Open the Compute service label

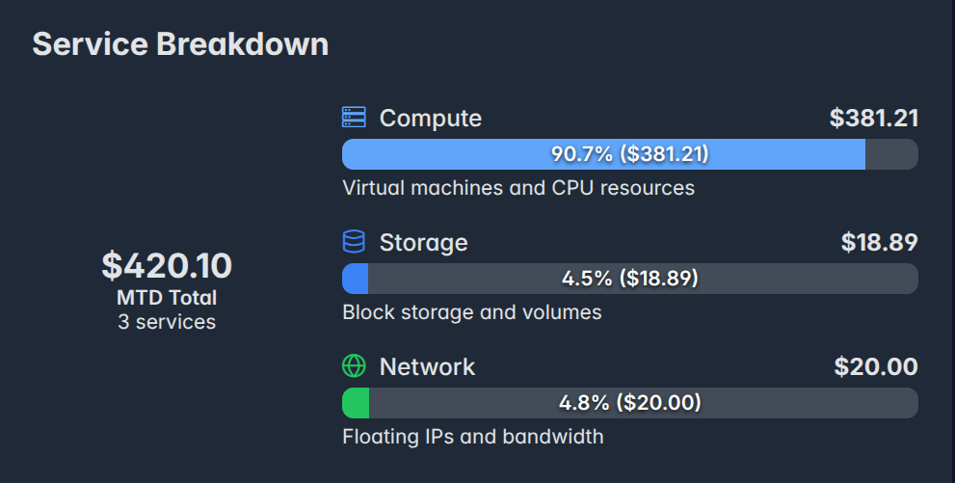(x=430, y=119)
